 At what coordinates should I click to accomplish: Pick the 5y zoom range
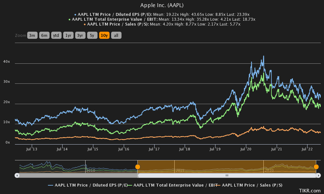92,36
